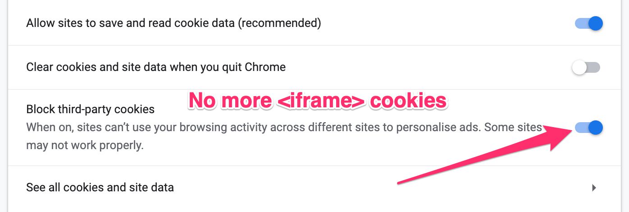Select the Clear cookies and site data label
This screenshot has height=212, width=629.
[156, 67]
